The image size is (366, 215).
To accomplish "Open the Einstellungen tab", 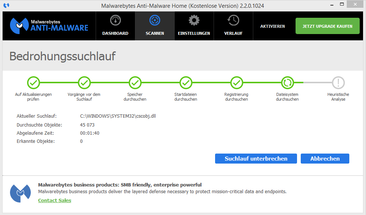I will click(194, 26).
